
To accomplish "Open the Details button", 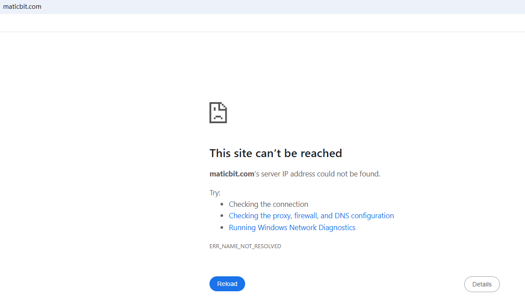I will [x=482, y=284].
